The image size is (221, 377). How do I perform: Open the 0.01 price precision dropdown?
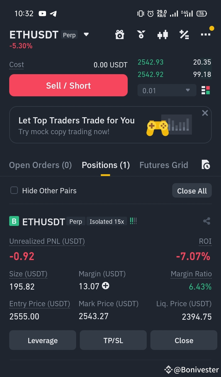click(167, 90)
